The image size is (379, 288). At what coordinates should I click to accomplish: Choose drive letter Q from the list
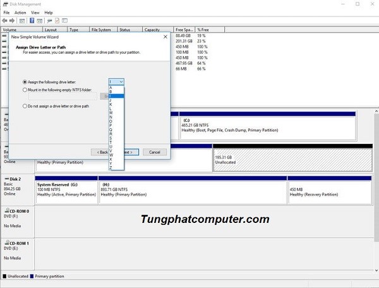click(116, 129)
